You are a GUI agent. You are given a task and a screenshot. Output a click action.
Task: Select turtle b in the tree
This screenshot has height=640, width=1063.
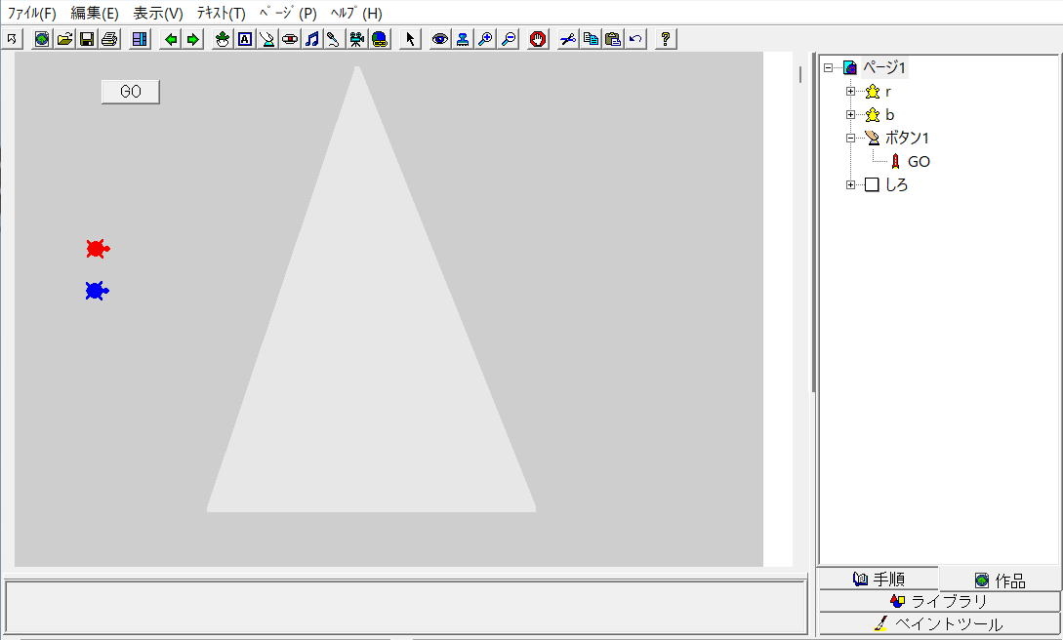pos(889,114)
